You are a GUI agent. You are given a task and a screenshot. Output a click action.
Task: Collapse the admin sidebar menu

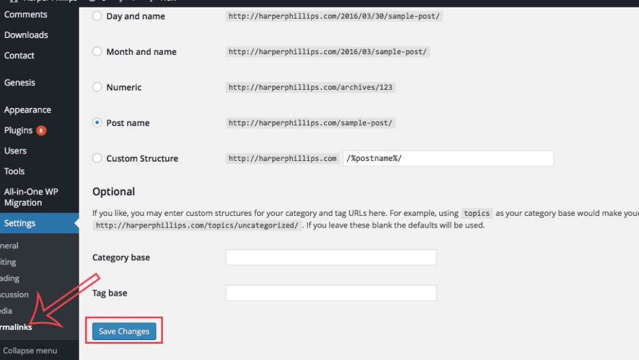click(30, 351)
